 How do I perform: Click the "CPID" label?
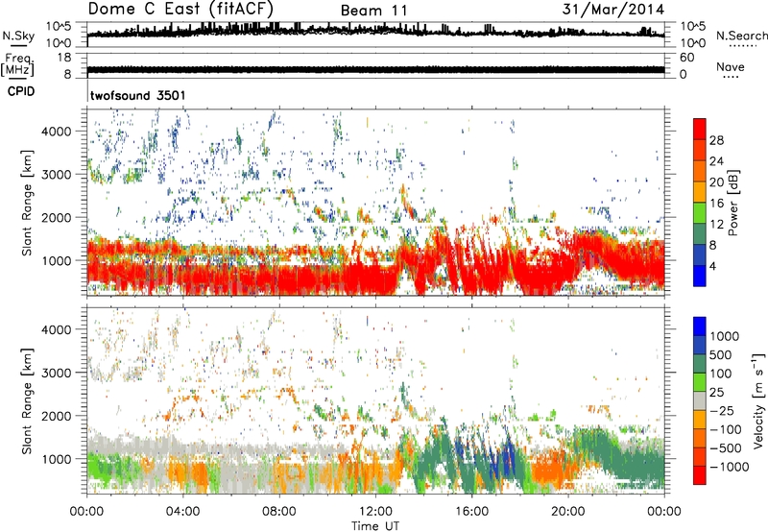[21, 91]
